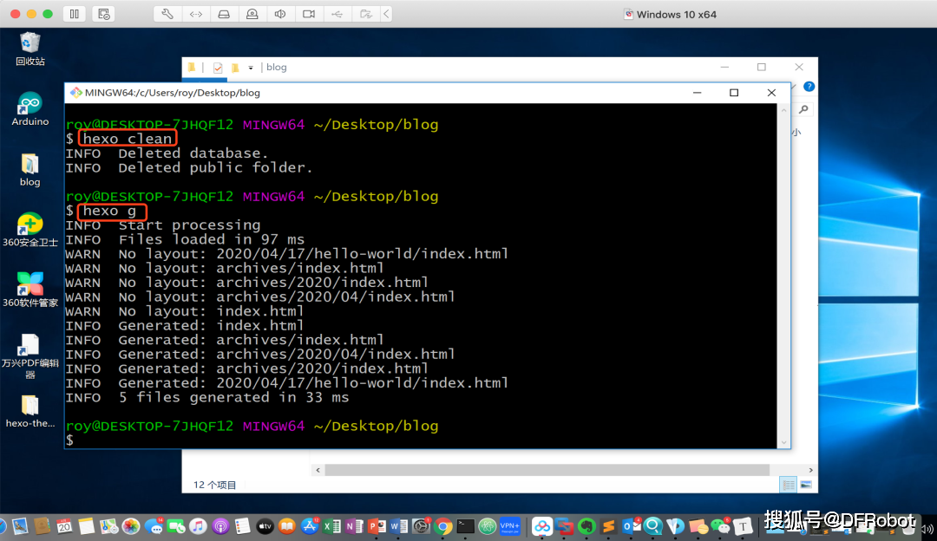Open Photos in the Dock
The height and width of the screenshot is (541, 937).
pos(130,526)
